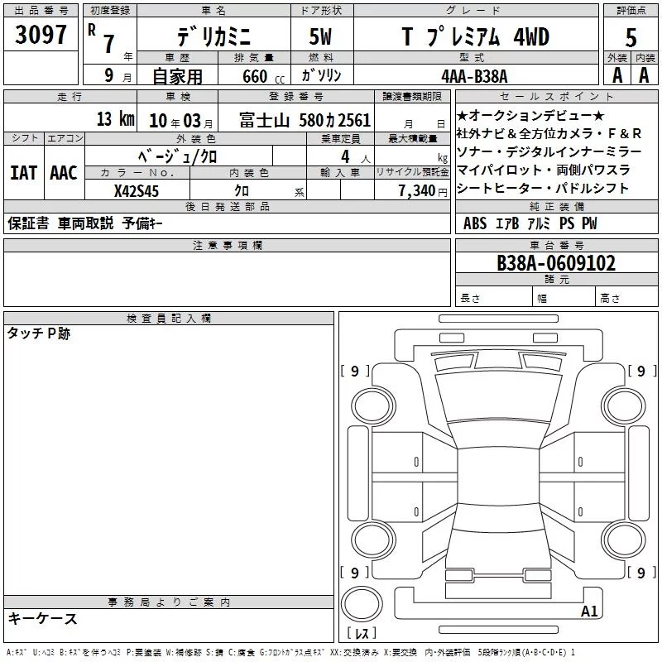662x662 pixels.
Task: Click the 高さ dimension field
Action: click(x=626, y=298)
